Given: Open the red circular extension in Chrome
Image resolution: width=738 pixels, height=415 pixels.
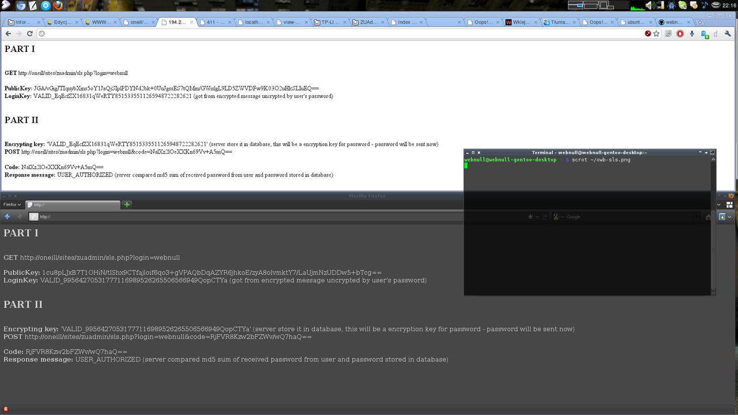Looking at the screenshot, I should point(680,33).
